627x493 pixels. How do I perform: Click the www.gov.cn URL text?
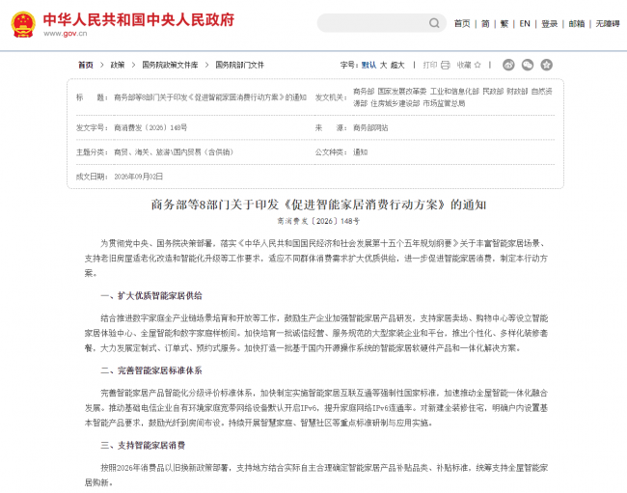coord(66,34)
